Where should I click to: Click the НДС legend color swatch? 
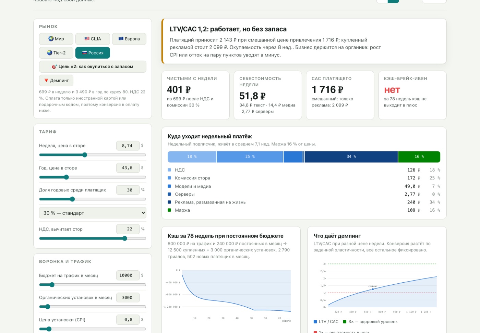pyautogui.click(x=169, y=170)
